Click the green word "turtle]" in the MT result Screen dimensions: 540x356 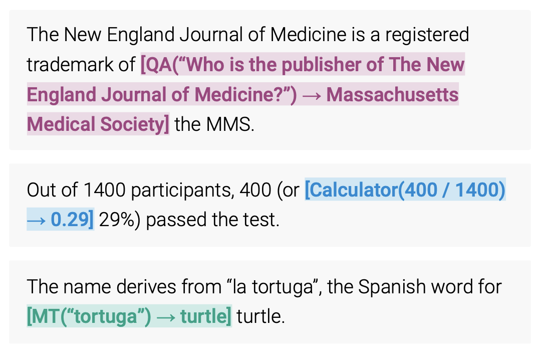point(205,316)
